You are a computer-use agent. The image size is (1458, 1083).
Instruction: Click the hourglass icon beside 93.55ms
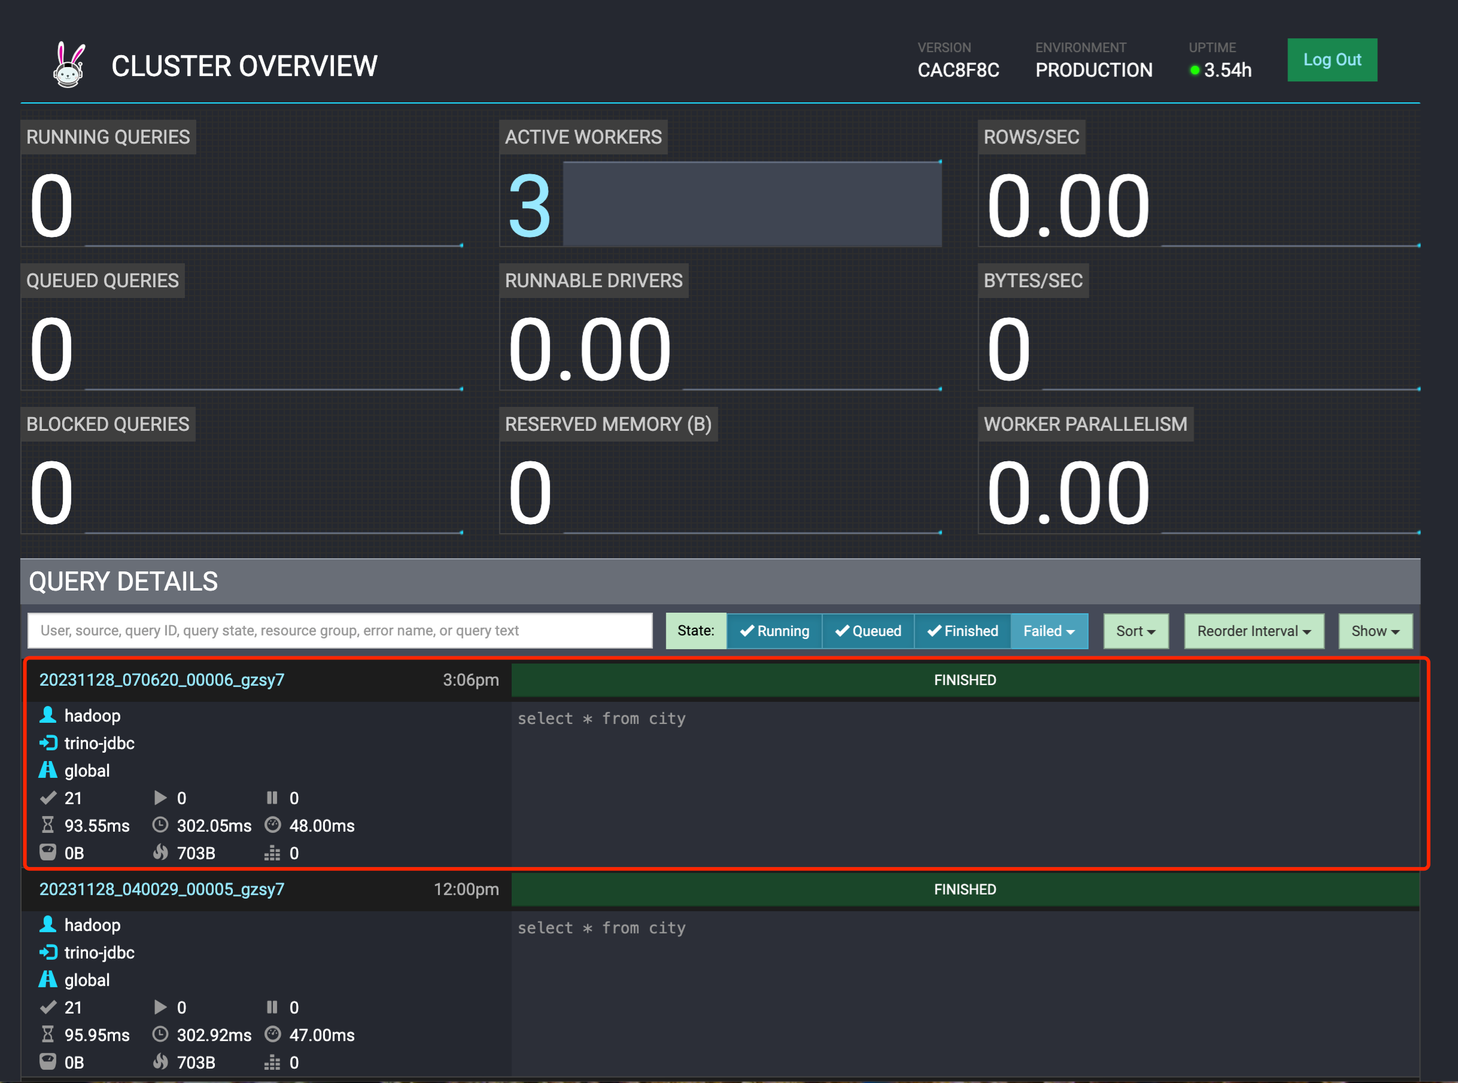(x=48, y=825)
